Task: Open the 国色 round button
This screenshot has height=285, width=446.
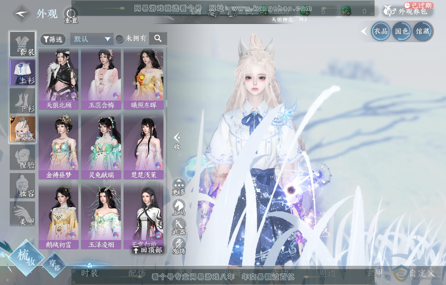Action: click(x=402, y=31)
